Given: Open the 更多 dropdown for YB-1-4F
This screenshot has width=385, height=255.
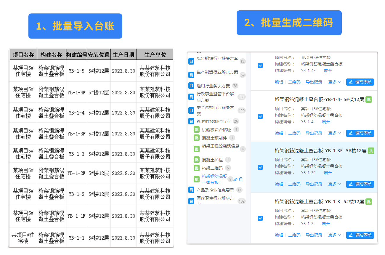Looking at the screenshot, I should click(x=334, y=82).
